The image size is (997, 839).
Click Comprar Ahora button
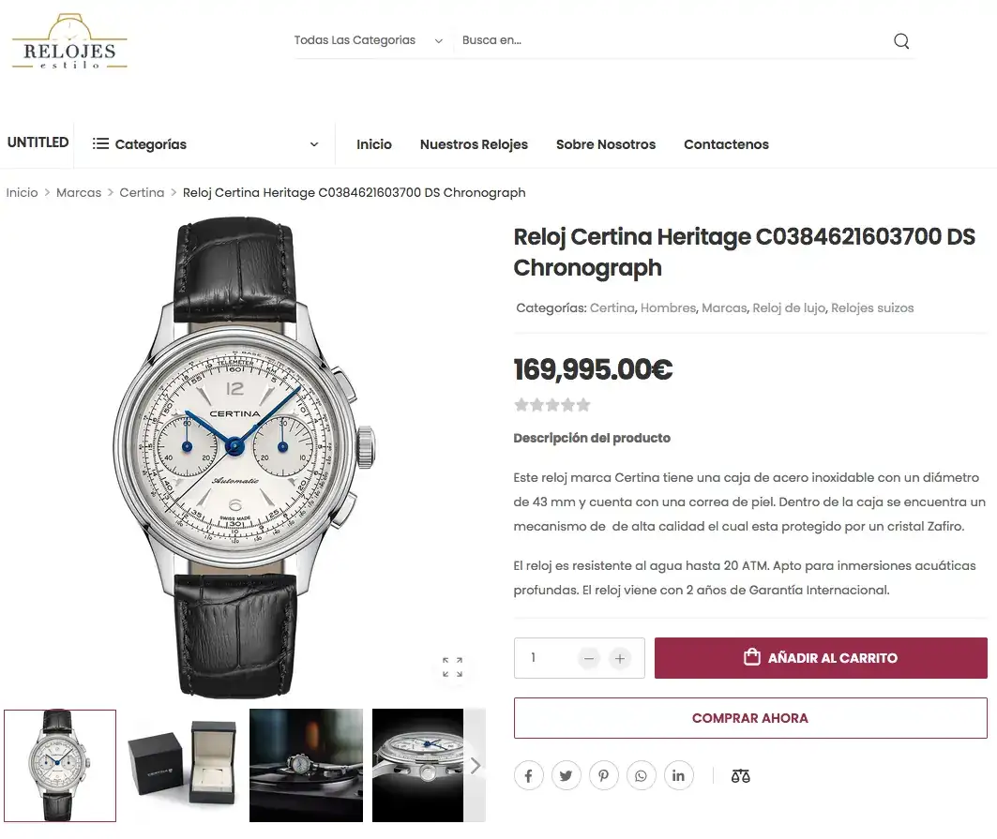click(x=750, y=718)
